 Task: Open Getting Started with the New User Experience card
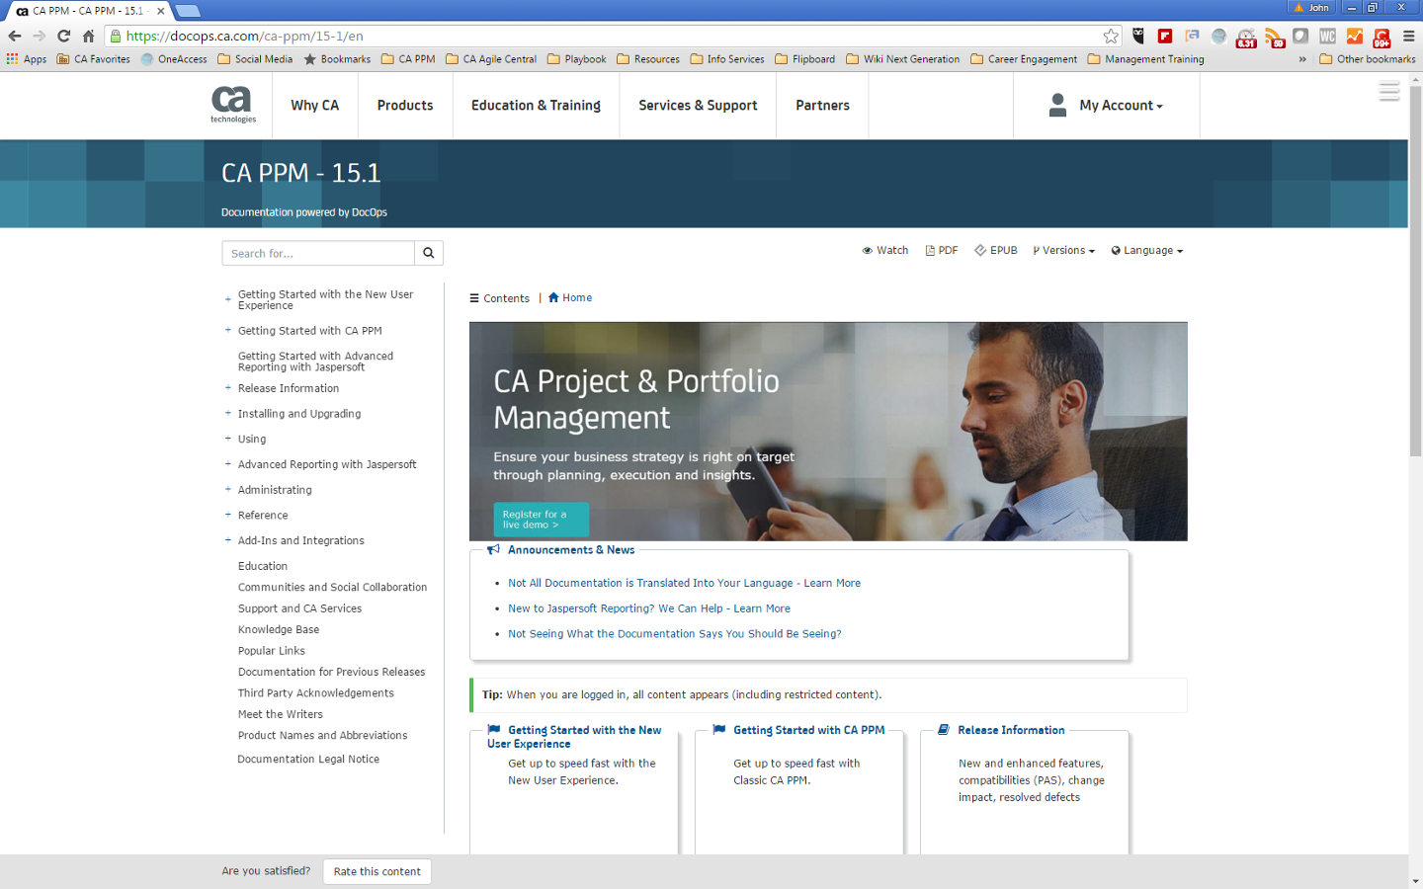click(574, 737)
